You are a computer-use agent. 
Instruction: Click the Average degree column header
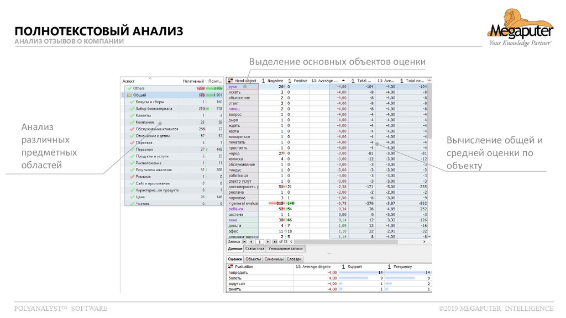point(316,267)
